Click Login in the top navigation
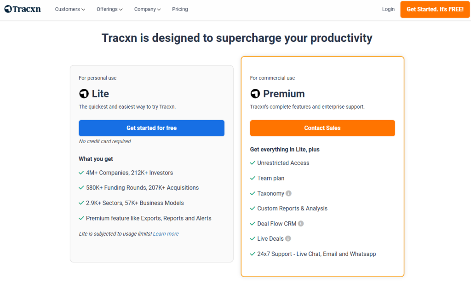 click(x=388, y=9)
